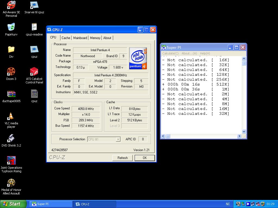Click the Bus Speed 1157.4 MHz value
Viewport: 278px width, 208px height.
[86, 126]
